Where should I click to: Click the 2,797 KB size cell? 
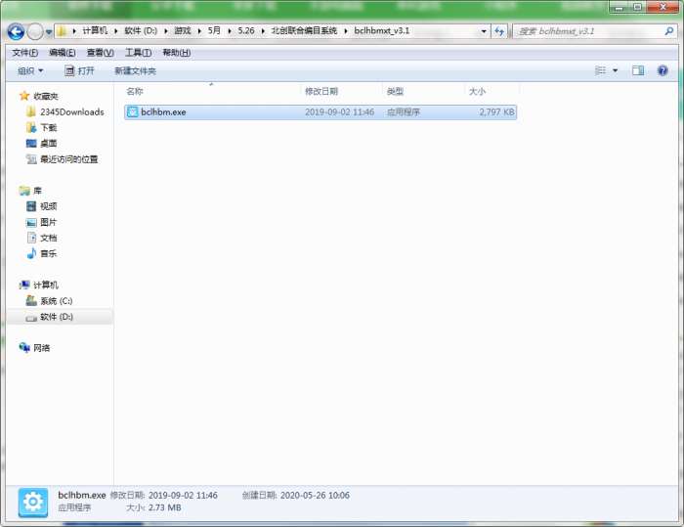pos(496,112)
